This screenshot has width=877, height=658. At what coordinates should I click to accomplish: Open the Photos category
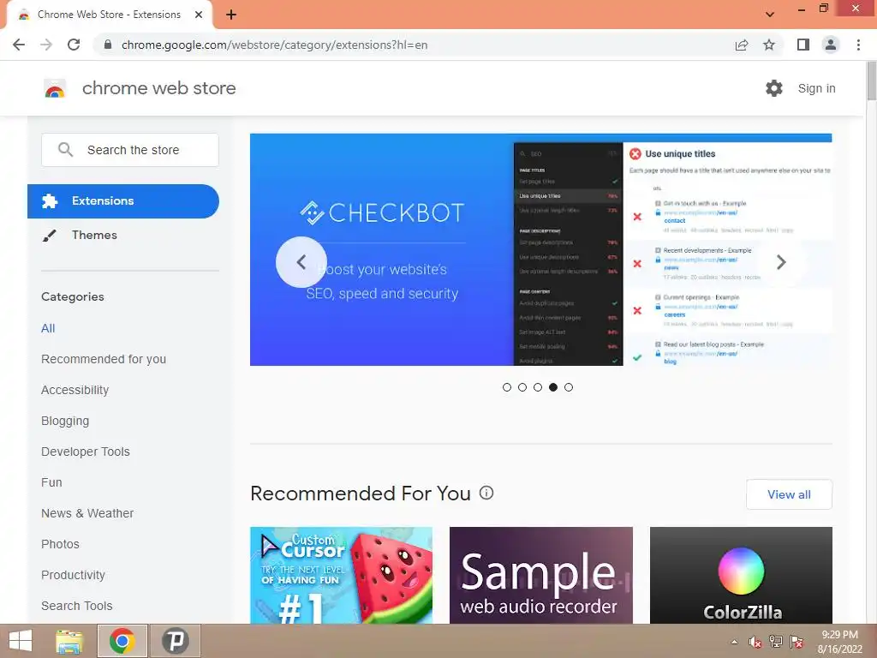61,544
